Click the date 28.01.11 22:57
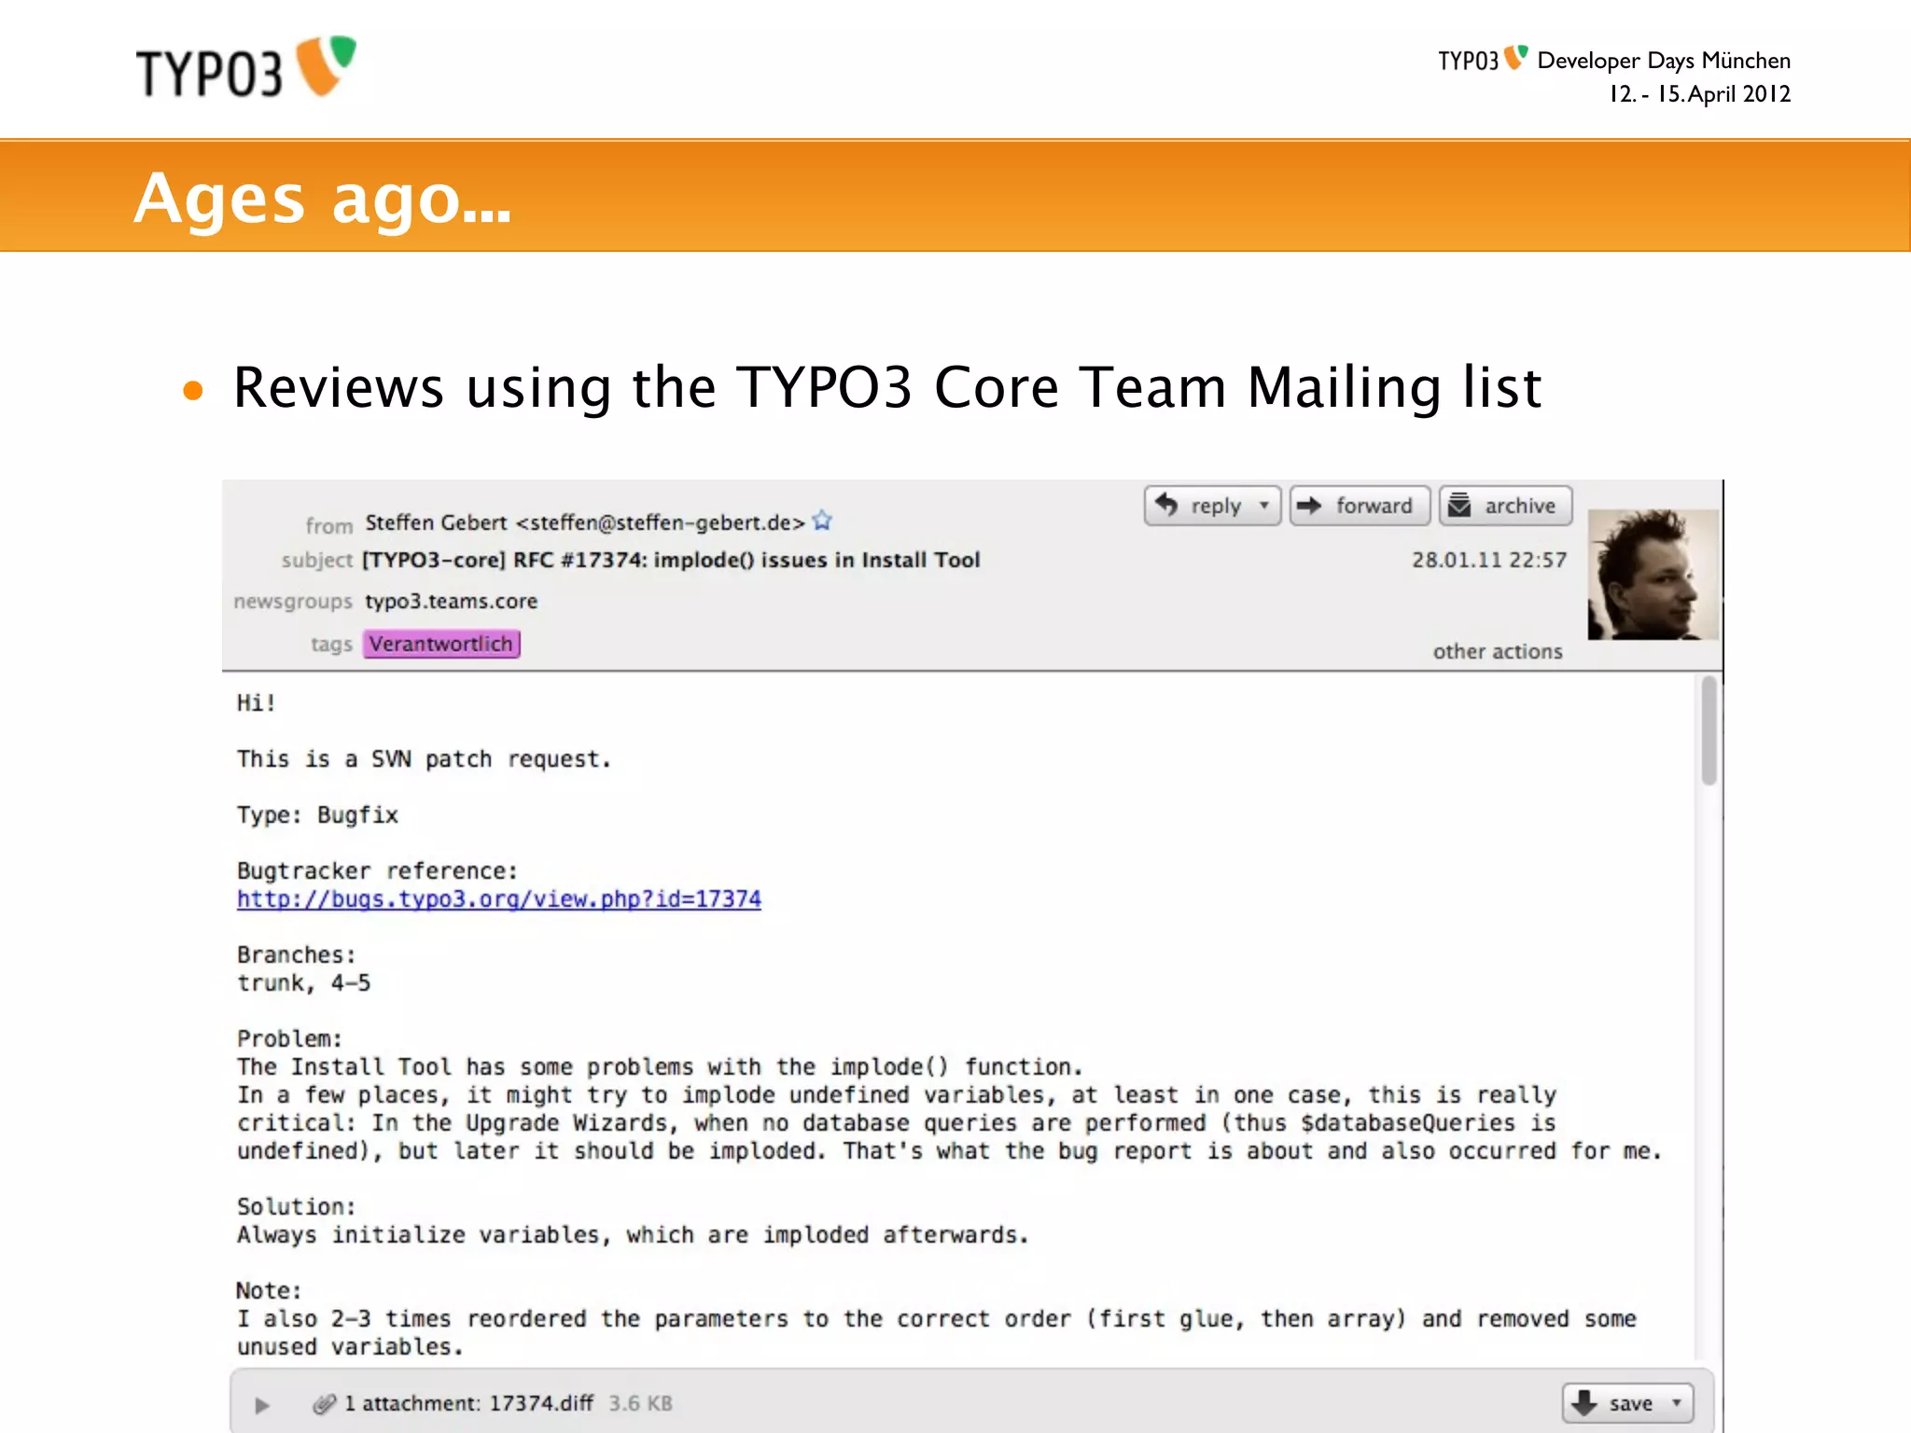The width and height of the screenshot is (1911, 1433). 1489,560
